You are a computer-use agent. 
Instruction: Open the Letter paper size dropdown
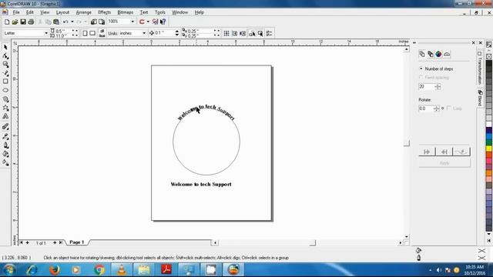point(46,33)
